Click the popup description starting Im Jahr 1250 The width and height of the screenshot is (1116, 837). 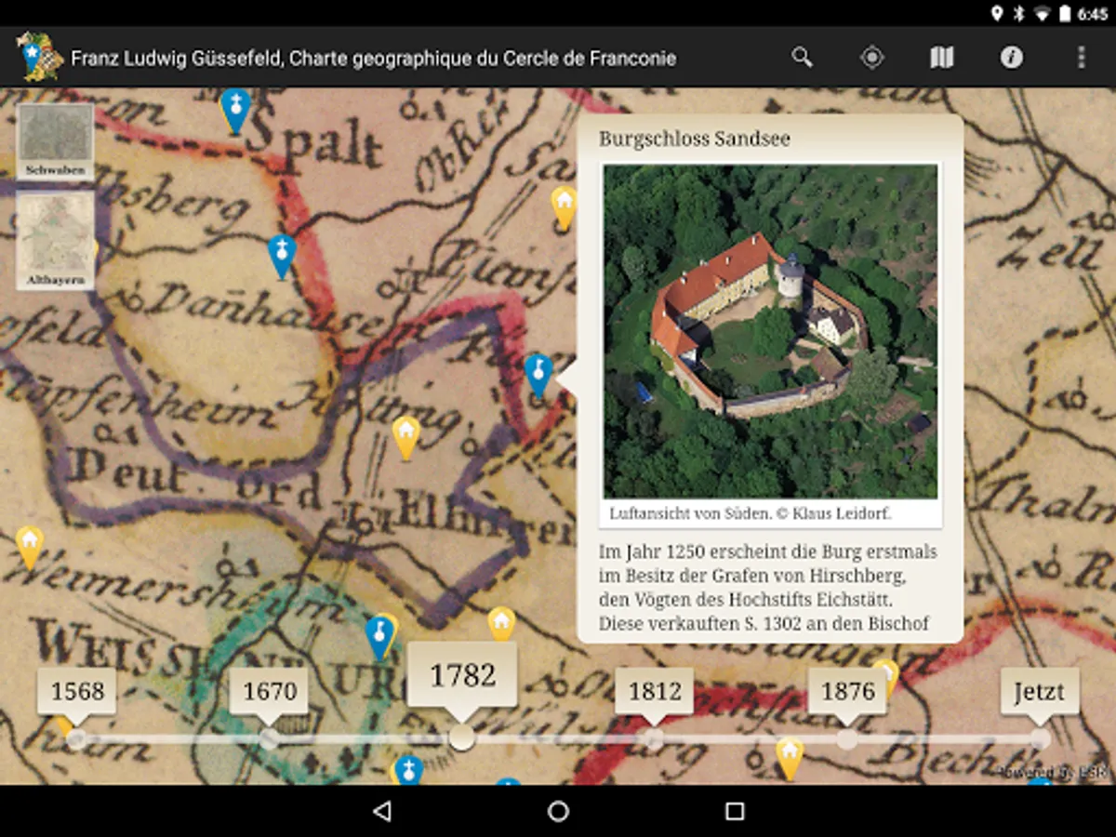768,588
